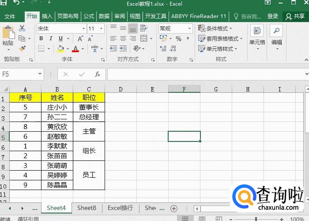Viewport: 309px width, 221px height.
Task: Expand 套用表格格式 table format menu
Action: [220, 39]
